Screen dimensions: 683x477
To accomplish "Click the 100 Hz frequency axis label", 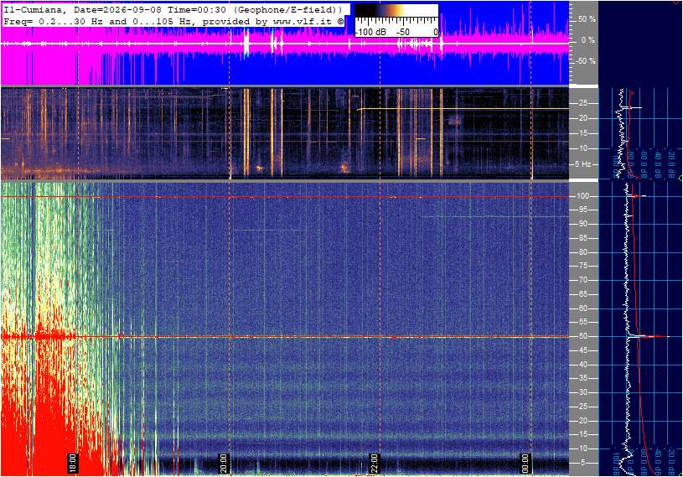I will coord(583,196).
